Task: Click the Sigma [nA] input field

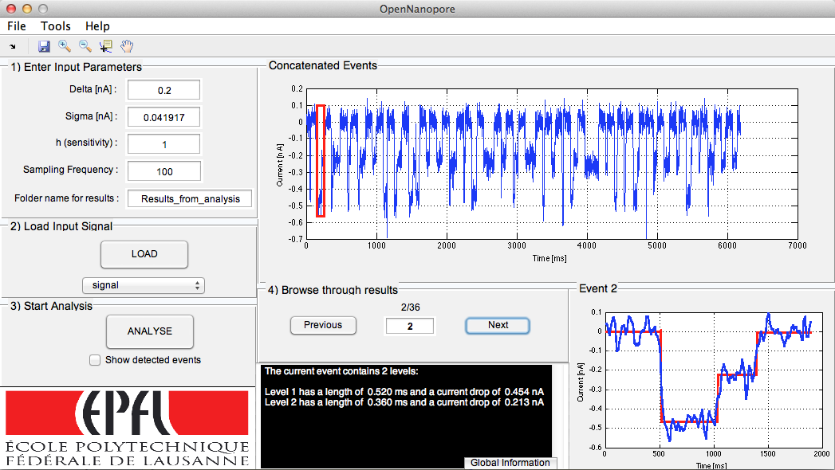Action: pyautogui.click(x=164, y=117)
